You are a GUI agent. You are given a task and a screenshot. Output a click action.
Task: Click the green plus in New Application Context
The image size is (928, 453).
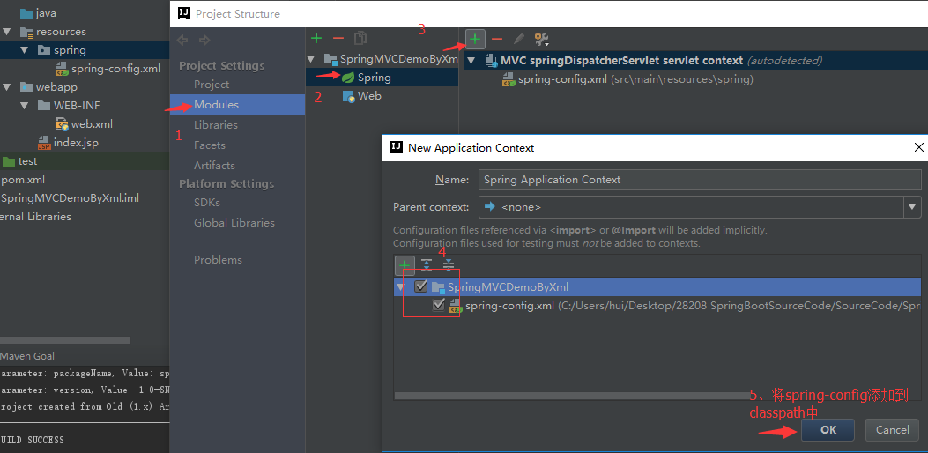tap(405, 264)
